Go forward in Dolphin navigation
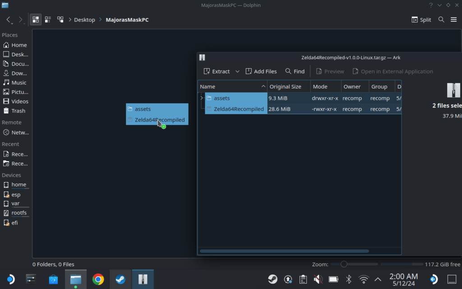Viewport: 462px width, 289px height. pos(21,20)
